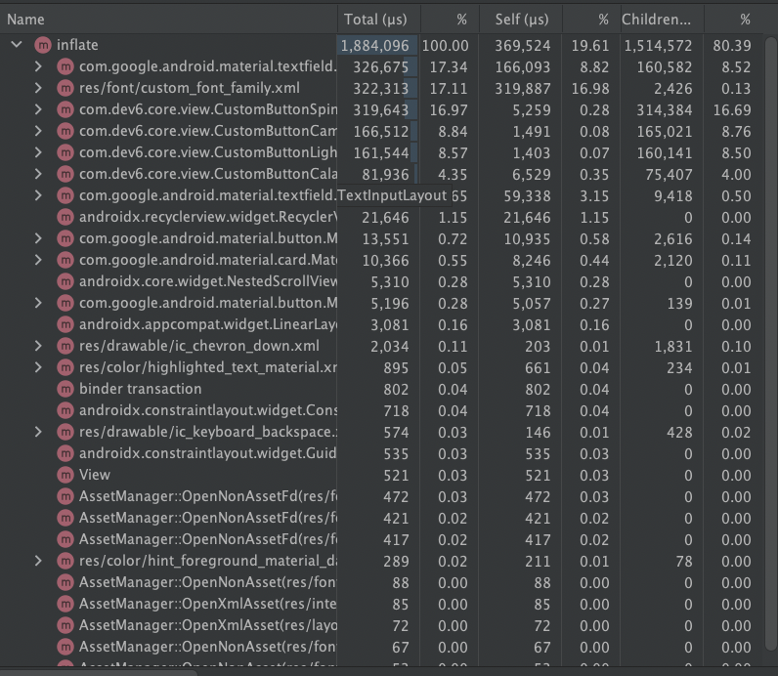Click Total value 13,551
This screenshot has height=676, width=778.
pyautogui.click(x=385, y=239)
